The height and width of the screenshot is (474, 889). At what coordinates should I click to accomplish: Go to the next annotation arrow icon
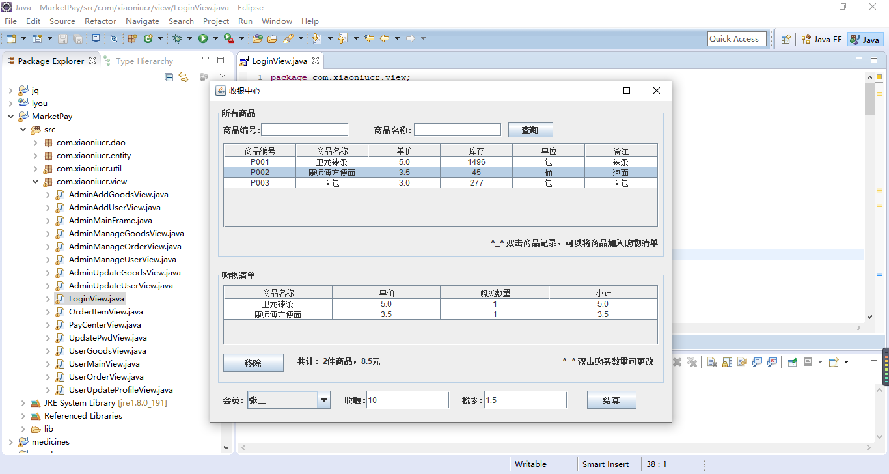coord(316,39)
